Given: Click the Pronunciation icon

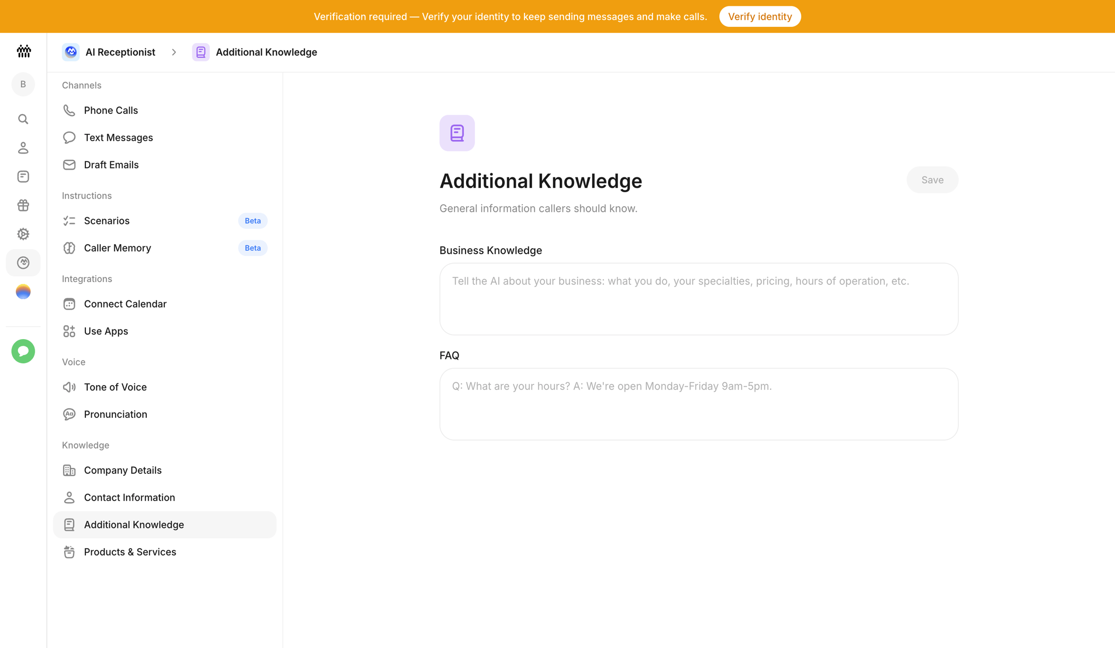Looking at the screenshot, I should coord(69,414).
